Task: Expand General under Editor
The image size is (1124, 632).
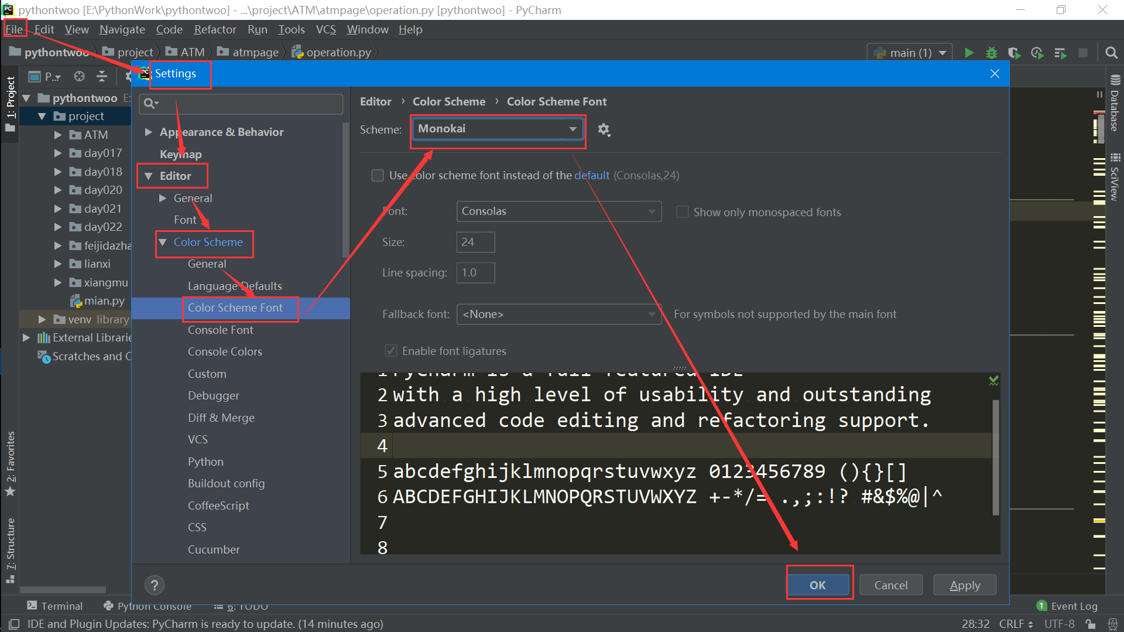Action: [163, 199]
